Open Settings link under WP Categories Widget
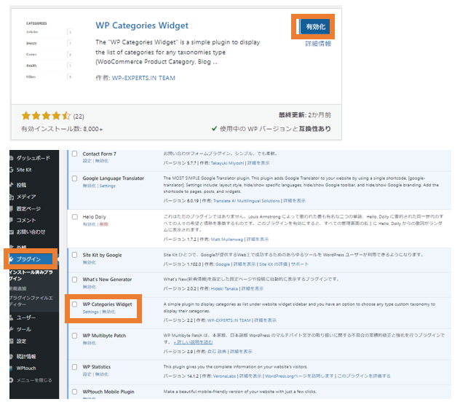Image resolution: width=468 pixels, height=407 pixels. pyautogui.click(x=90, y=312)
